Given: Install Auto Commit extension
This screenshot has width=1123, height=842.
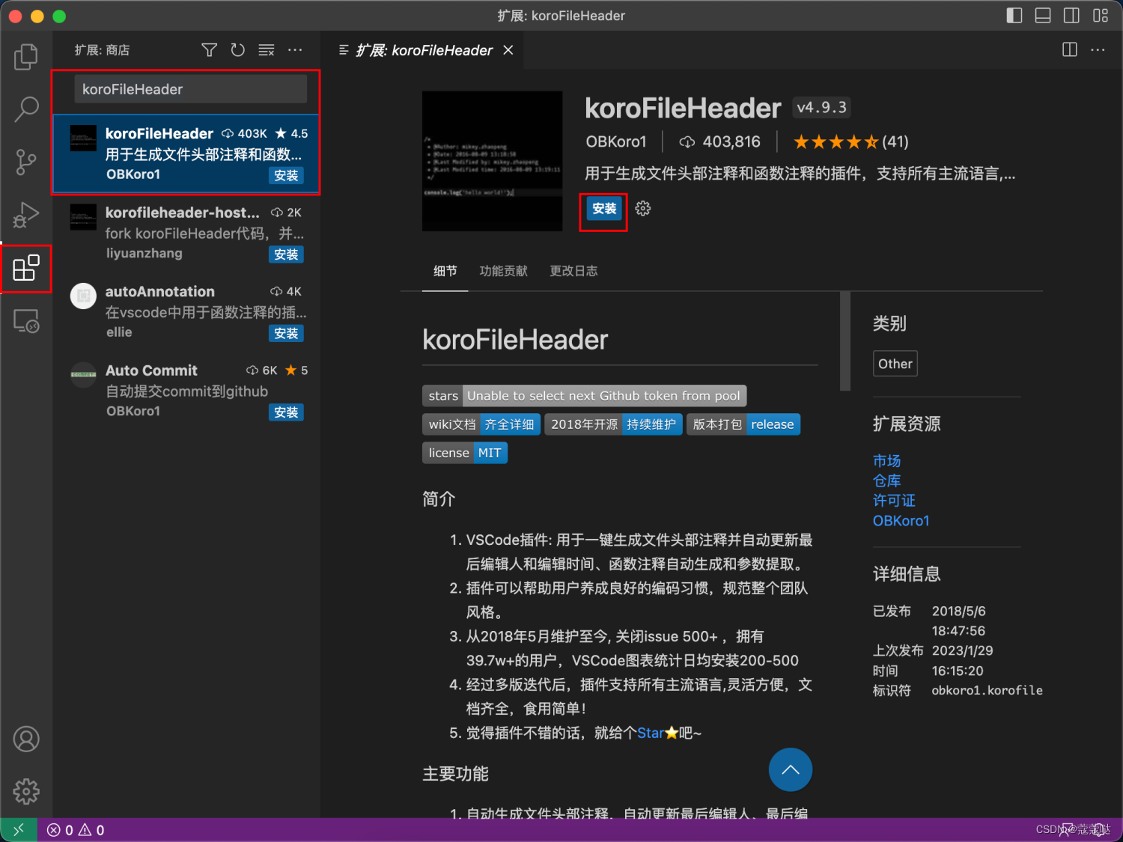Looking at the screenshot, I should (286, 412).
